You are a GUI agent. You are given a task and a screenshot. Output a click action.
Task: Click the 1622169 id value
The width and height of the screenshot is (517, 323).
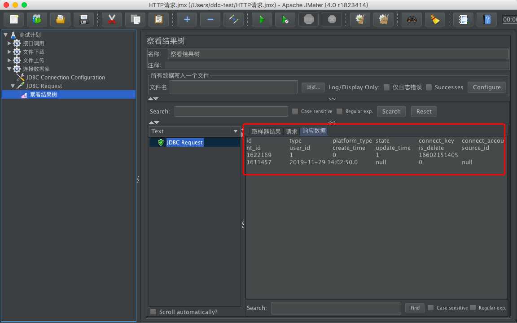[259, 155]
